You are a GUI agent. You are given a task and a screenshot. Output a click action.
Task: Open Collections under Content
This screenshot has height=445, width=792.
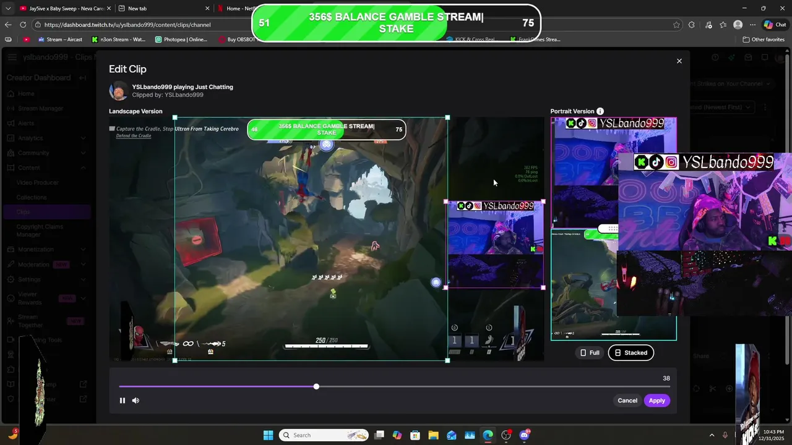click(32, 197)
